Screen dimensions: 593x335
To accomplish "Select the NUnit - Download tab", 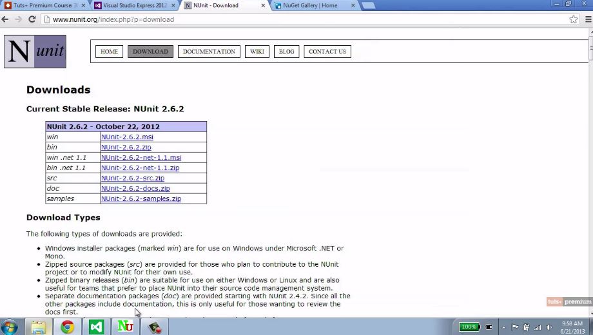I will tap(225, 5).
